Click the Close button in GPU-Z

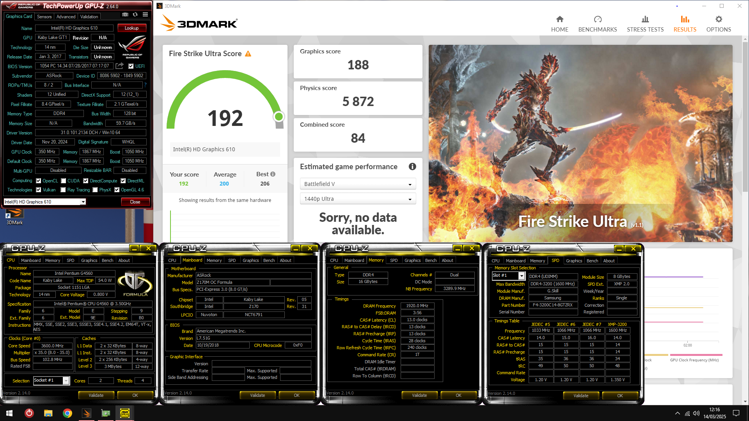click(135, 202)
